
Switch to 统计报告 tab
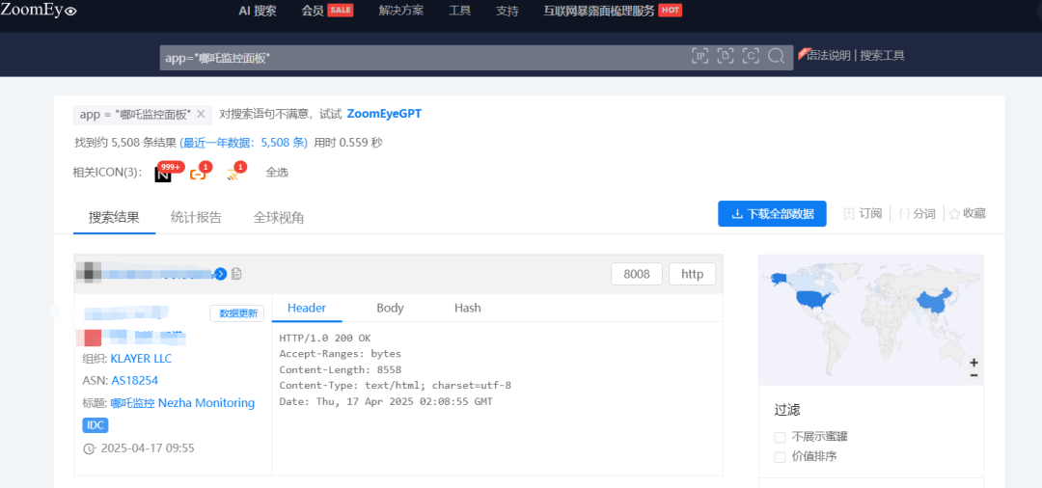[196, 218]
